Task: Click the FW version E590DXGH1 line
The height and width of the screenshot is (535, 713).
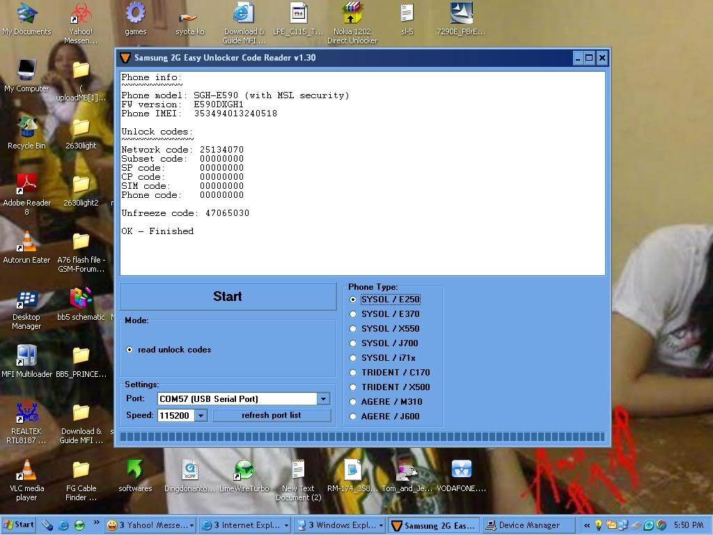Action: pyautogui.click(x=182, y=104)
